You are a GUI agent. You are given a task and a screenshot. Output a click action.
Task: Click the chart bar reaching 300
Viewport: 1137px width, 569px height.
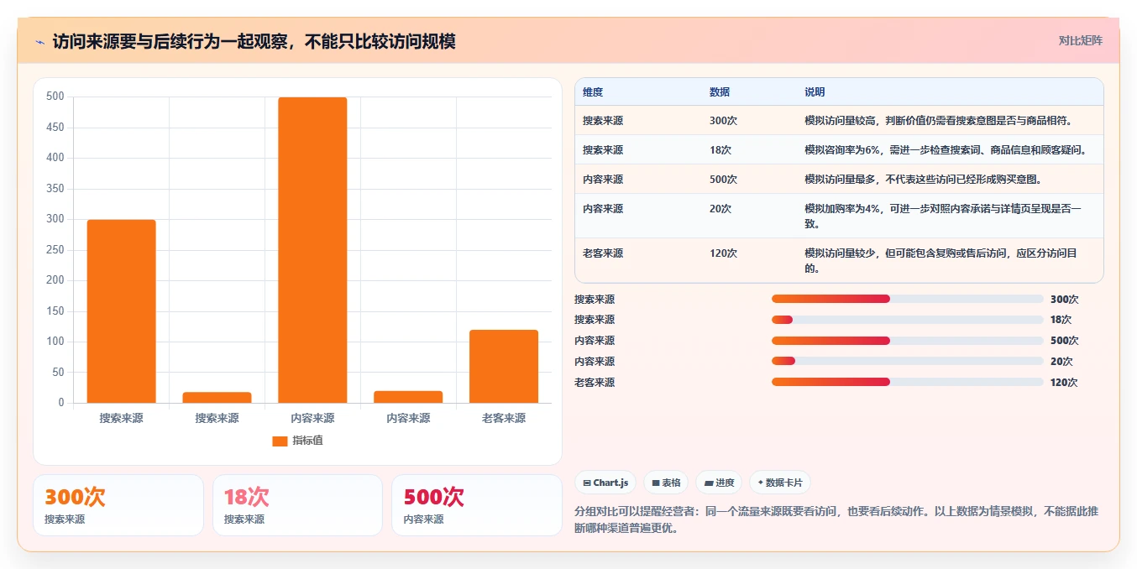tap(122, 311)
